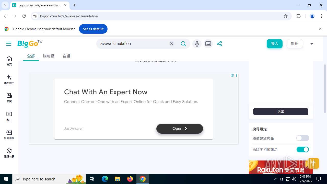
Task: Open the notification center icon
Action: (x=319, y=179)
